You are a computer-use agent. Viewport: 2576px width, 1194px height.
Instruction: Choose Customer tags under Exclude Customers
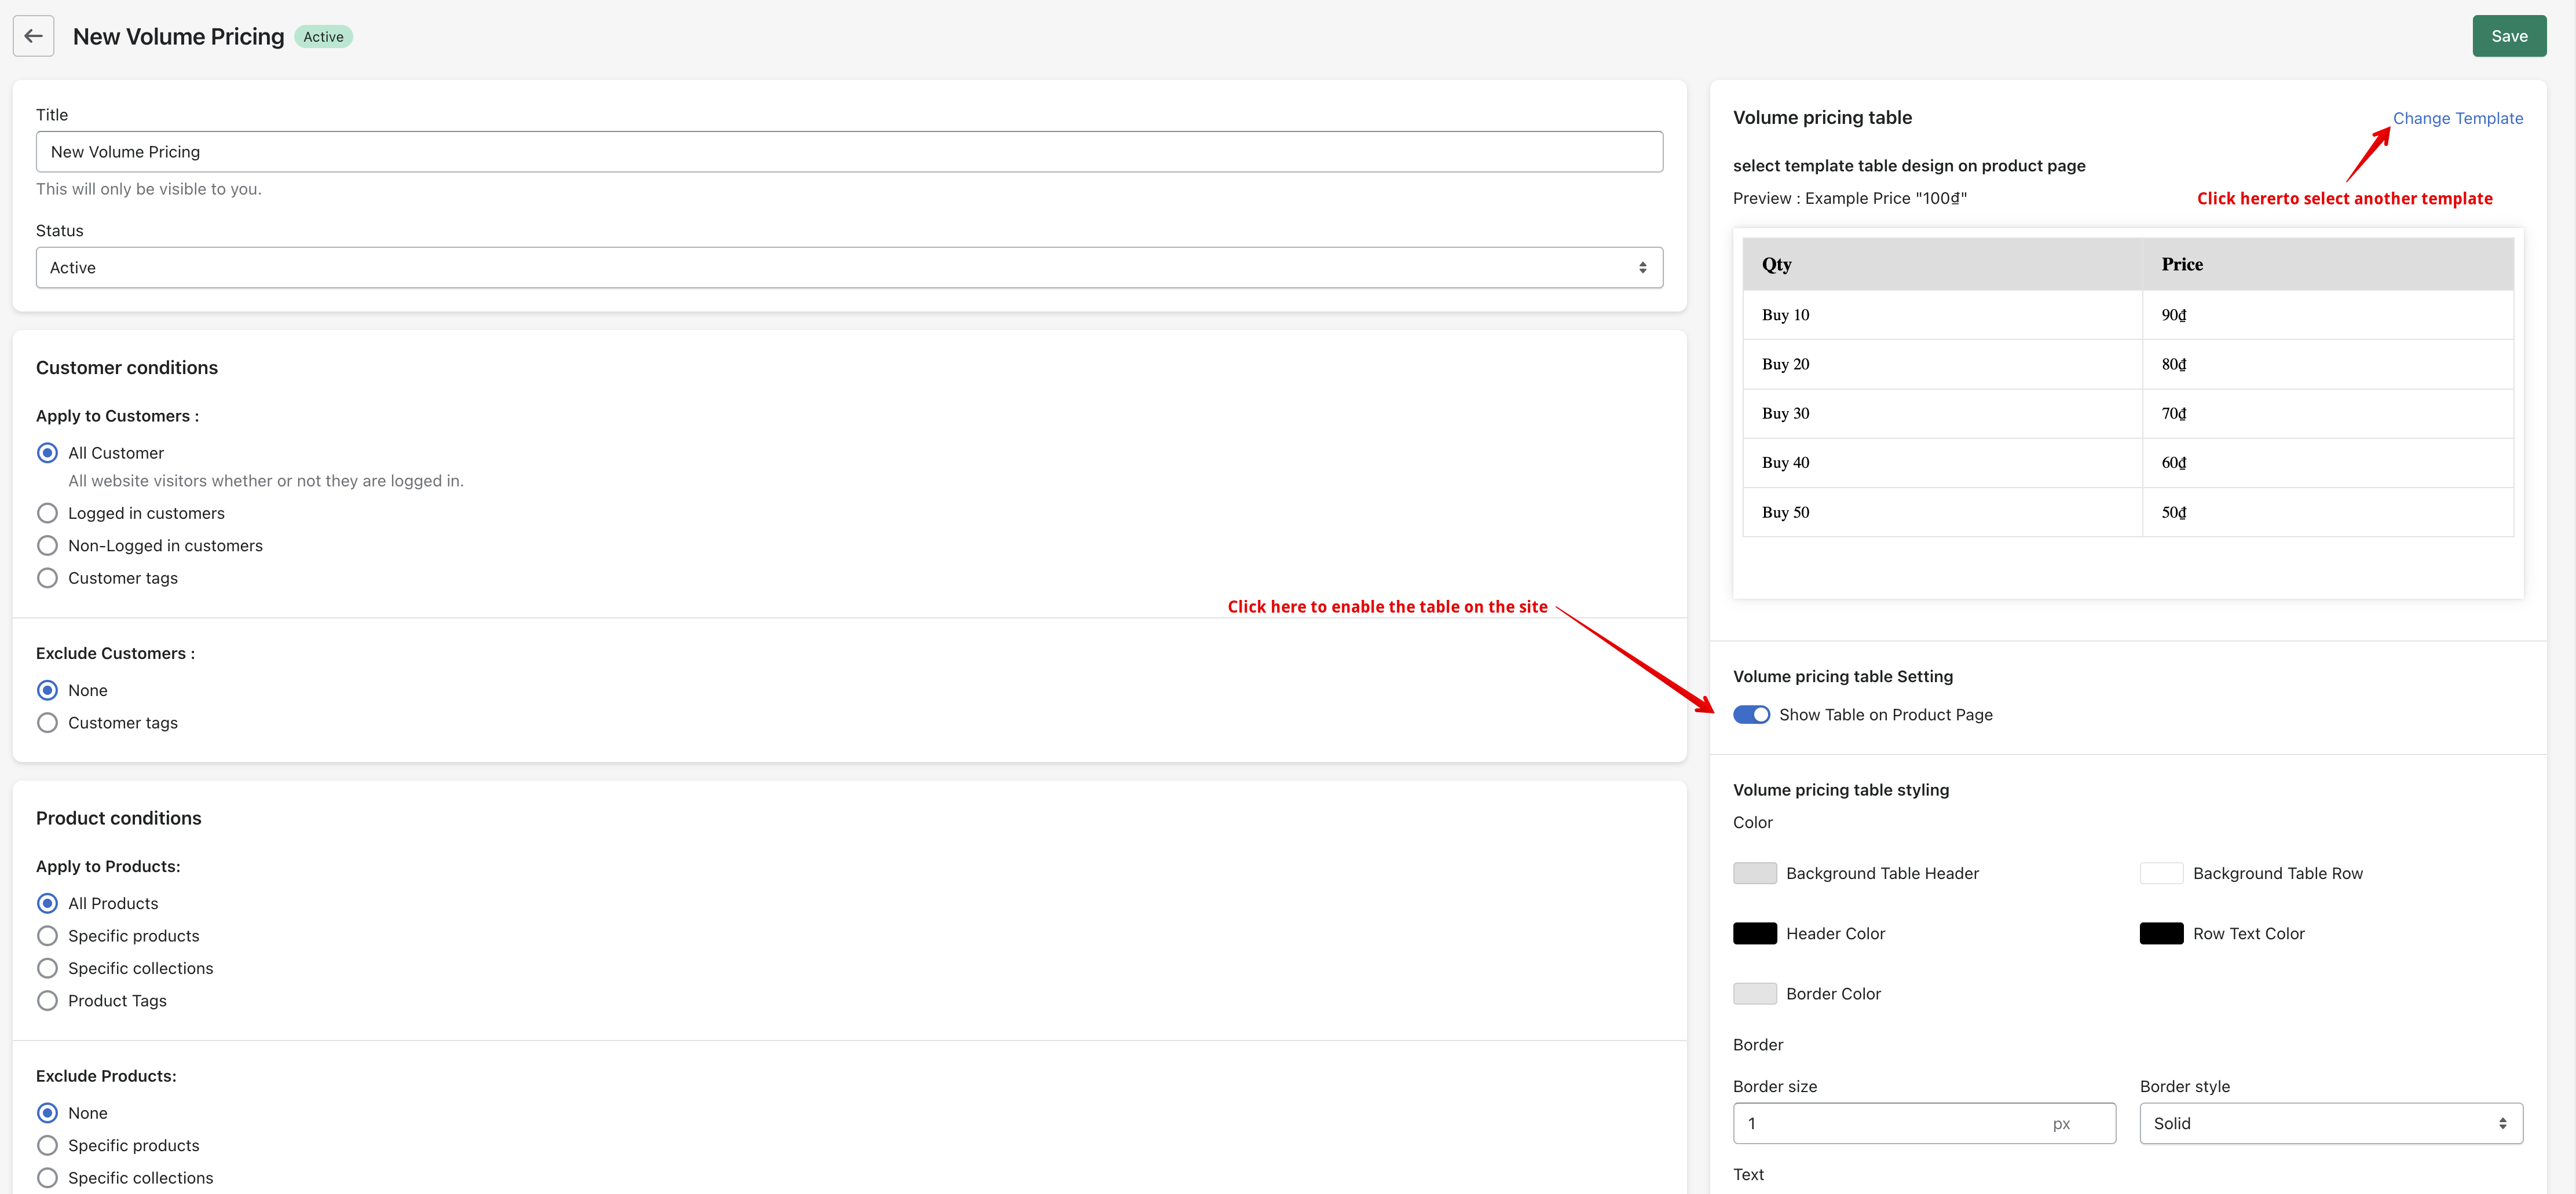(x=47, y=723)
